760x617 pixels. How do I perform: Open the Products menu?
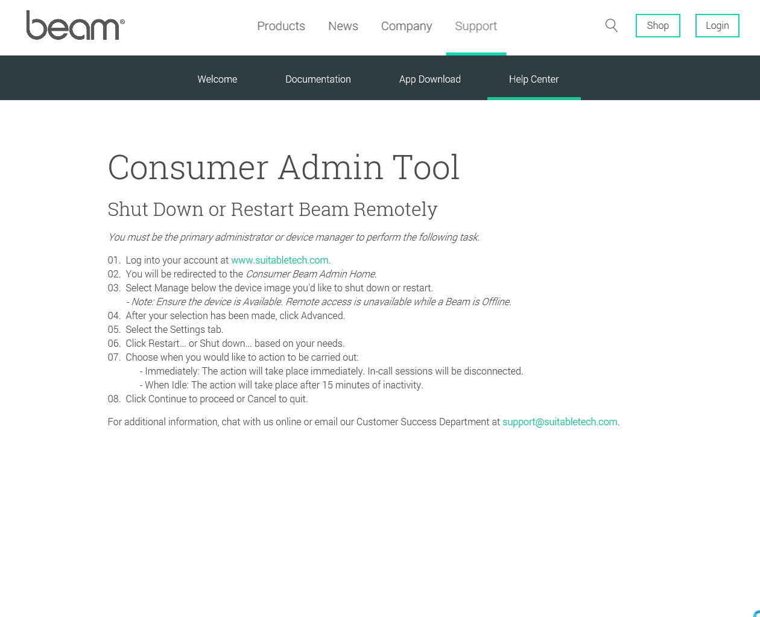(281, 26)
